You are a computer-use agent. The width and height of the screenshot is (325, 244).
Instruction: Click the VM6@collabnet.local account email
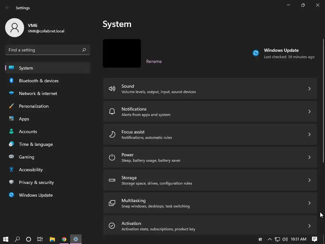pos(46,31)
